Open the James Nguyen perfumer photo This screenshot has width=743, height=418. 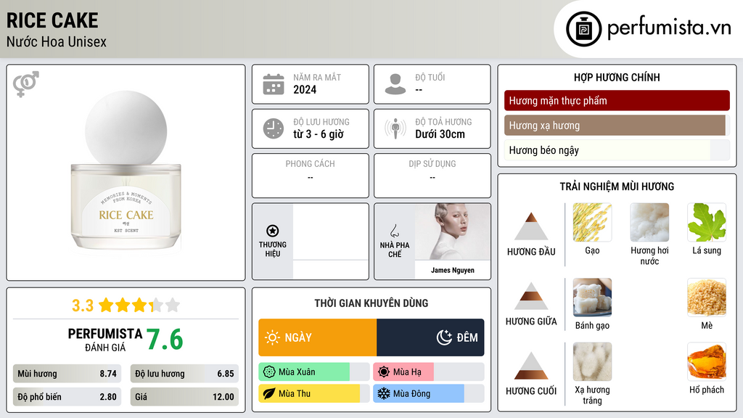453,231
